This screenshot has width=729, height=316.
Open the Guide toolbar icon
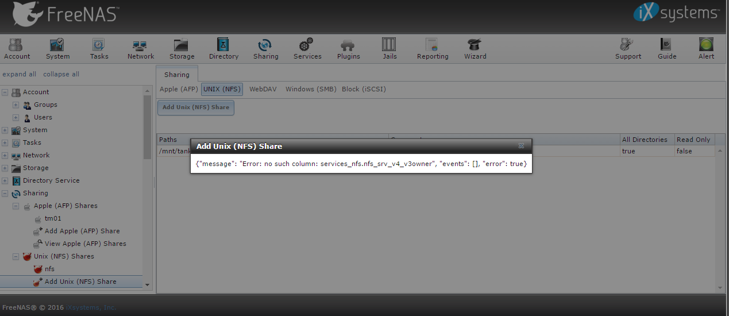667,49
